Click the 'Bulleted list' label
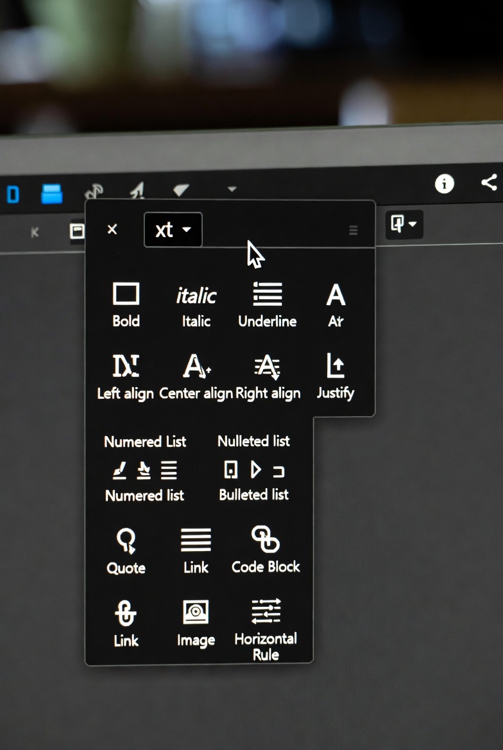The height and width of the screenshot is (750, 503). 254,494
